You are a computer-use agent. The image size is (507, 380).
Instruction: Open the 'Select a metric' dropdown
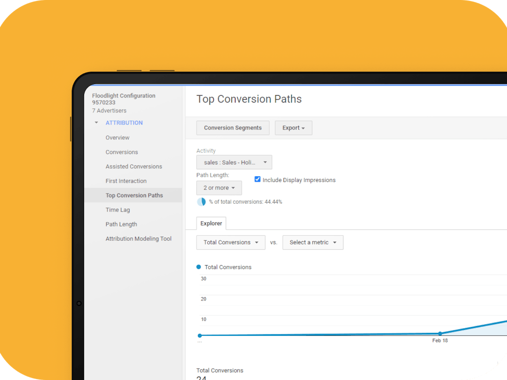tap(313, 243)
